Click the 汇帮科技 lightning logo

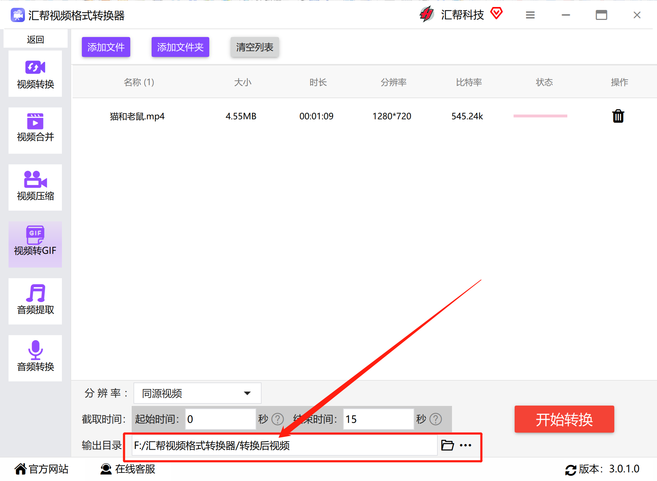tap(426, 14)
